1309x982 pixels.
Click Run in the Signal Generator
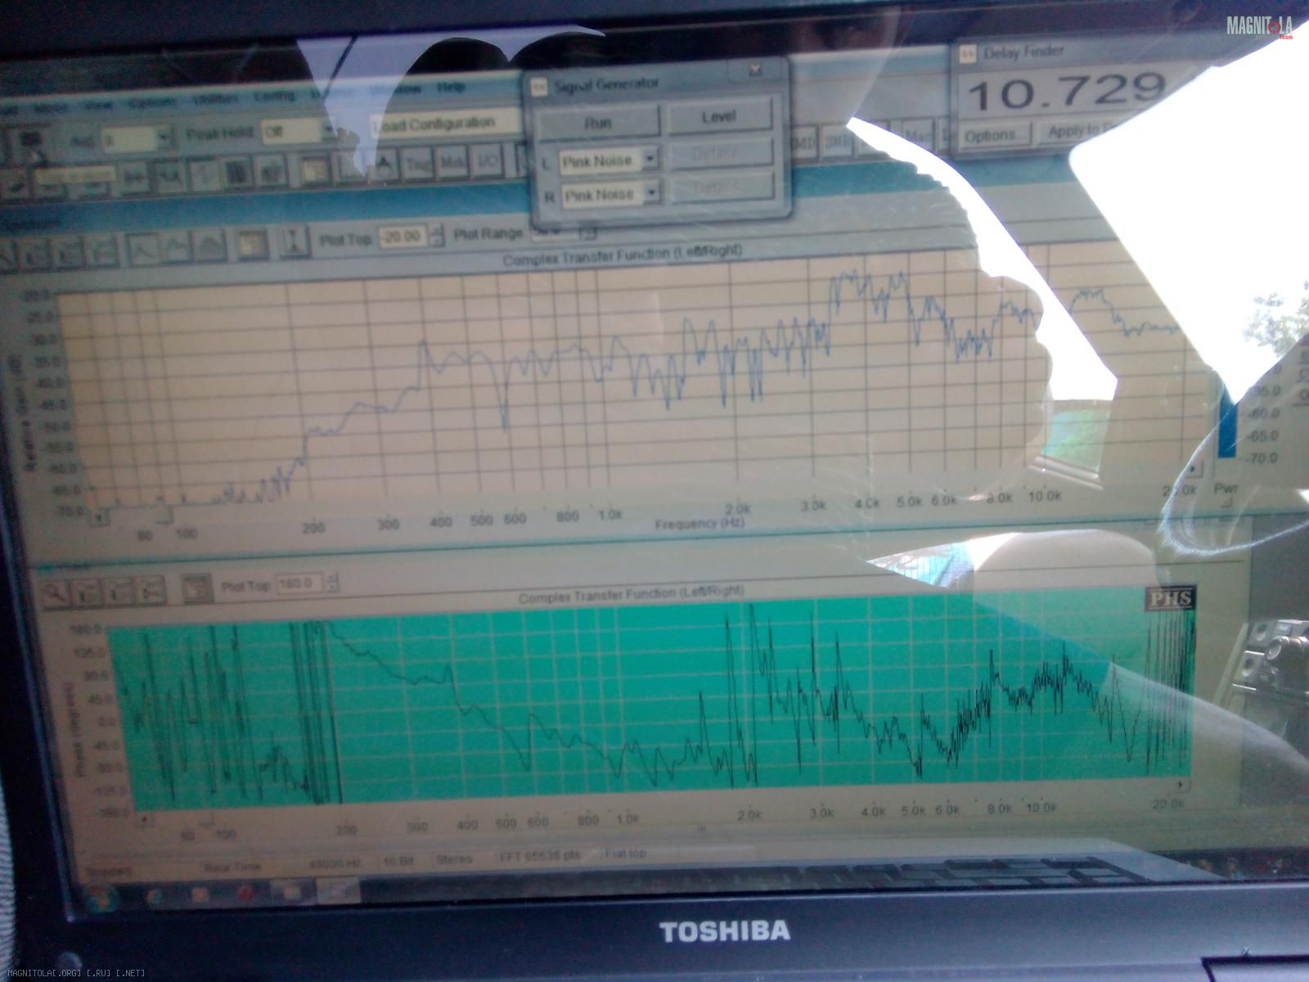click(598, 123)
